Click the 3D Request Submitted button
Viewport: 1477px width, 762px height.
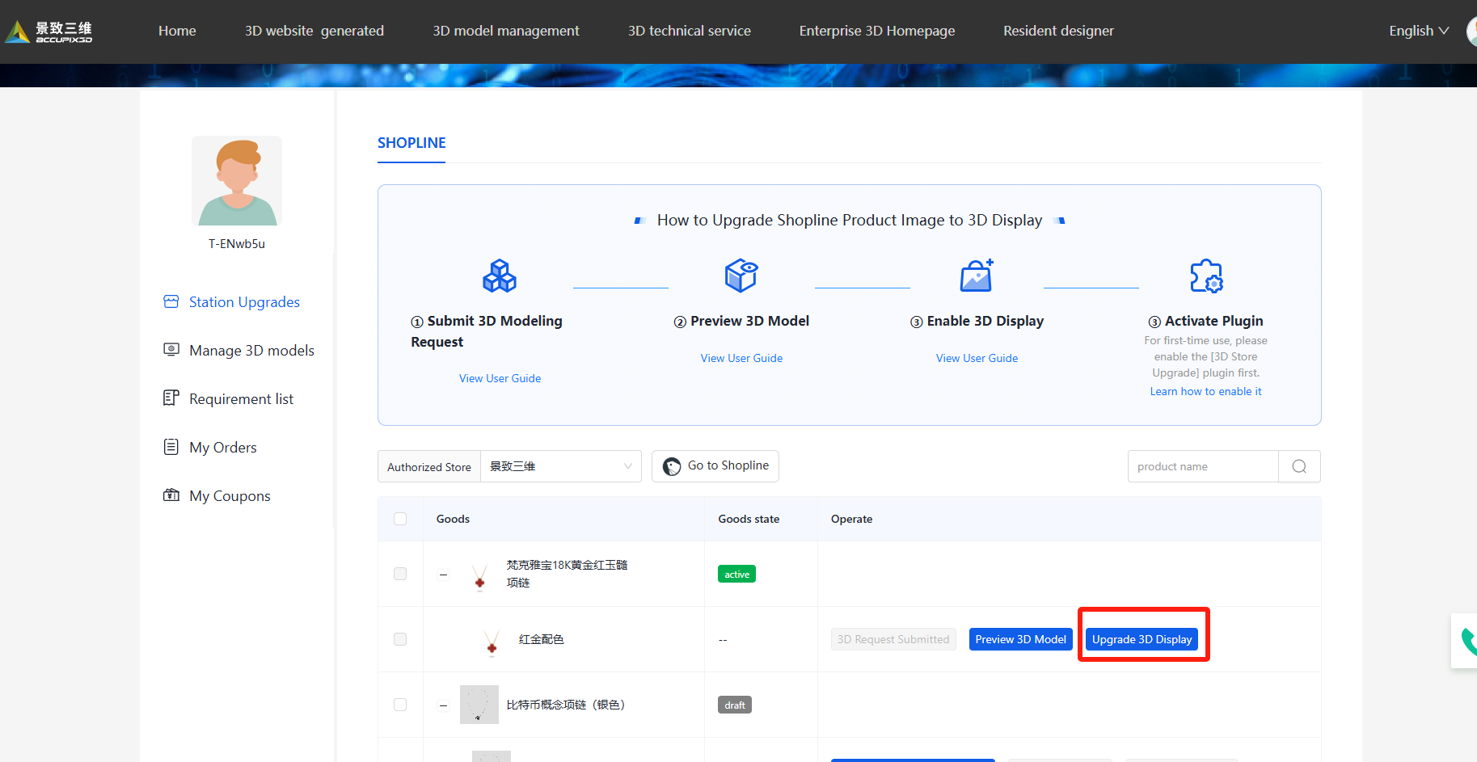click(893, 639)
